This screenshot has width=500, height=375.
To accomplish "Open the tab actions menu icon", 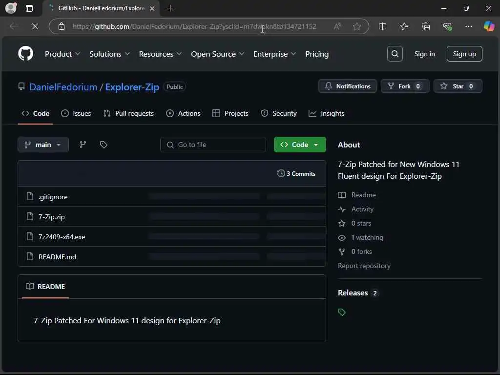I will pyautogui.click(x=29, y=8).
